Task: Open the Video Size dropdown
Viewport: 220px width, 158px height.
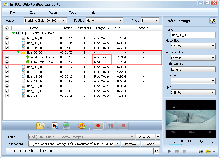Action: (x=193, y=46)
